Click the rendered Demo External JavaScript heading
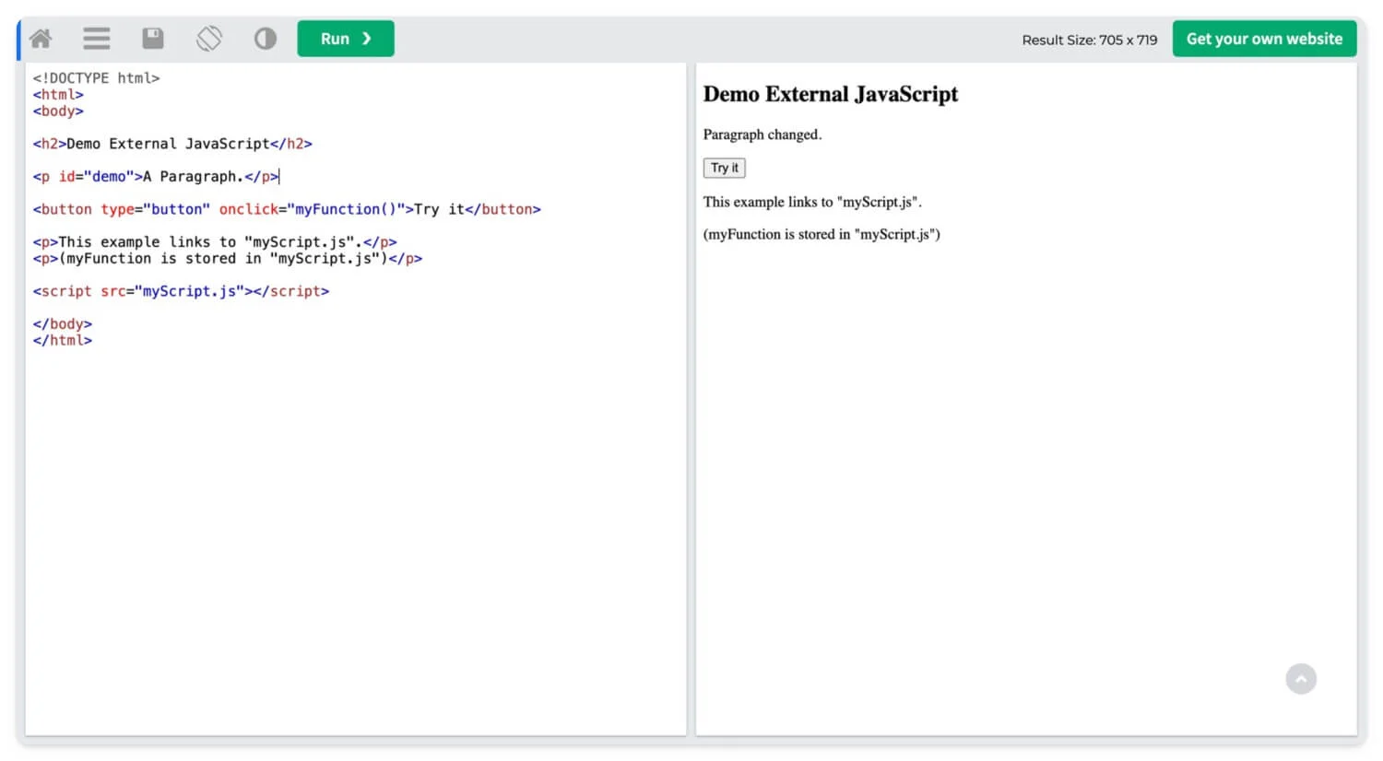Screen dimensions: 1383x761 pyautogui.click(x=830, y=94)
